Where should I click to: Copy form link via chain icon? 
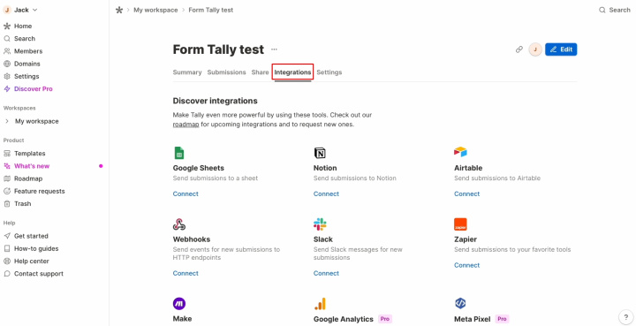(519, 49)
